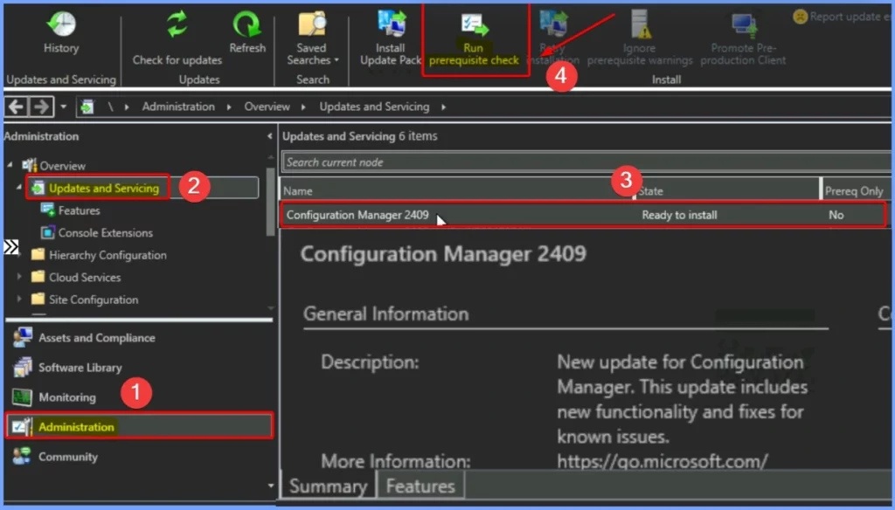Select Features under Updates and Servicing
This screenshot has width=895, height=510.
(79, 210)
